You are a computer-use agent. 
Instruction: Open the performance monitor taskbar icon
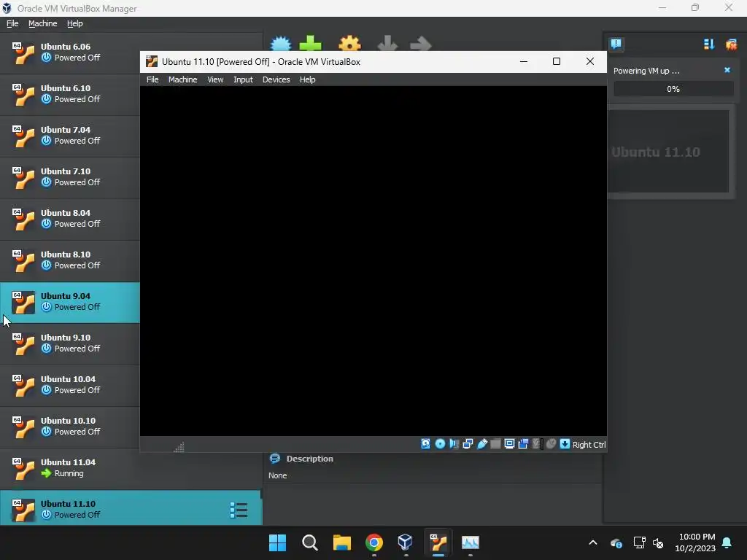point(471,542)
